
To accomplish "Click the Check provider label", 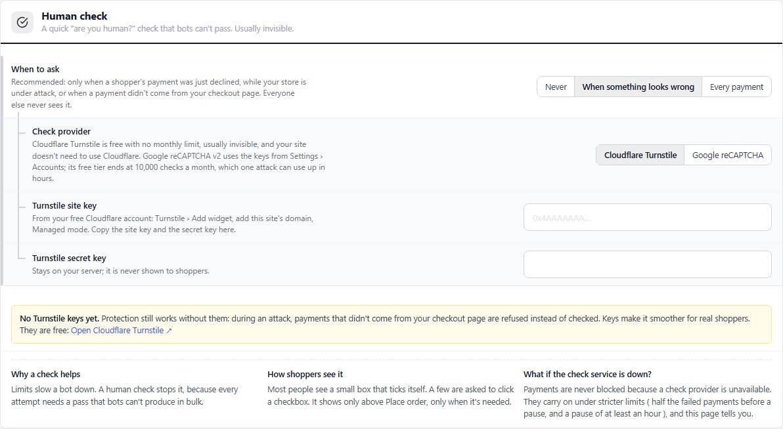I will coord(62,132).
